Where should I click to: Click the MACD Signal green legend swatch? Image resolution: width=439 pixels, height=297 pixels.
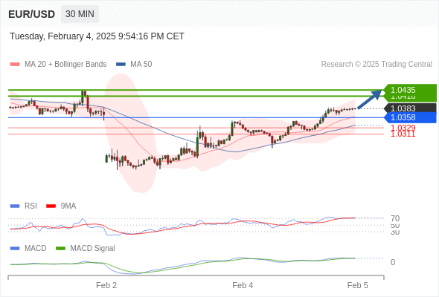(x=60, y=249)
